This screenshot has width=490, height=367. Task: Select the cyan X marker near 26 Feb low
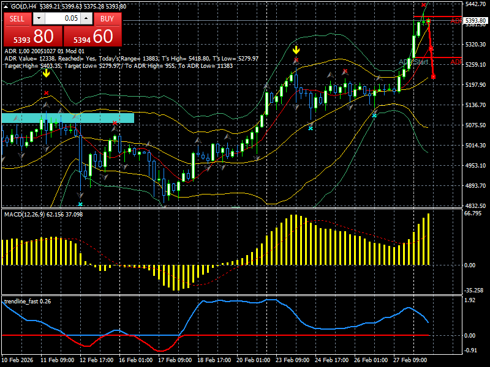pos(374,116)
